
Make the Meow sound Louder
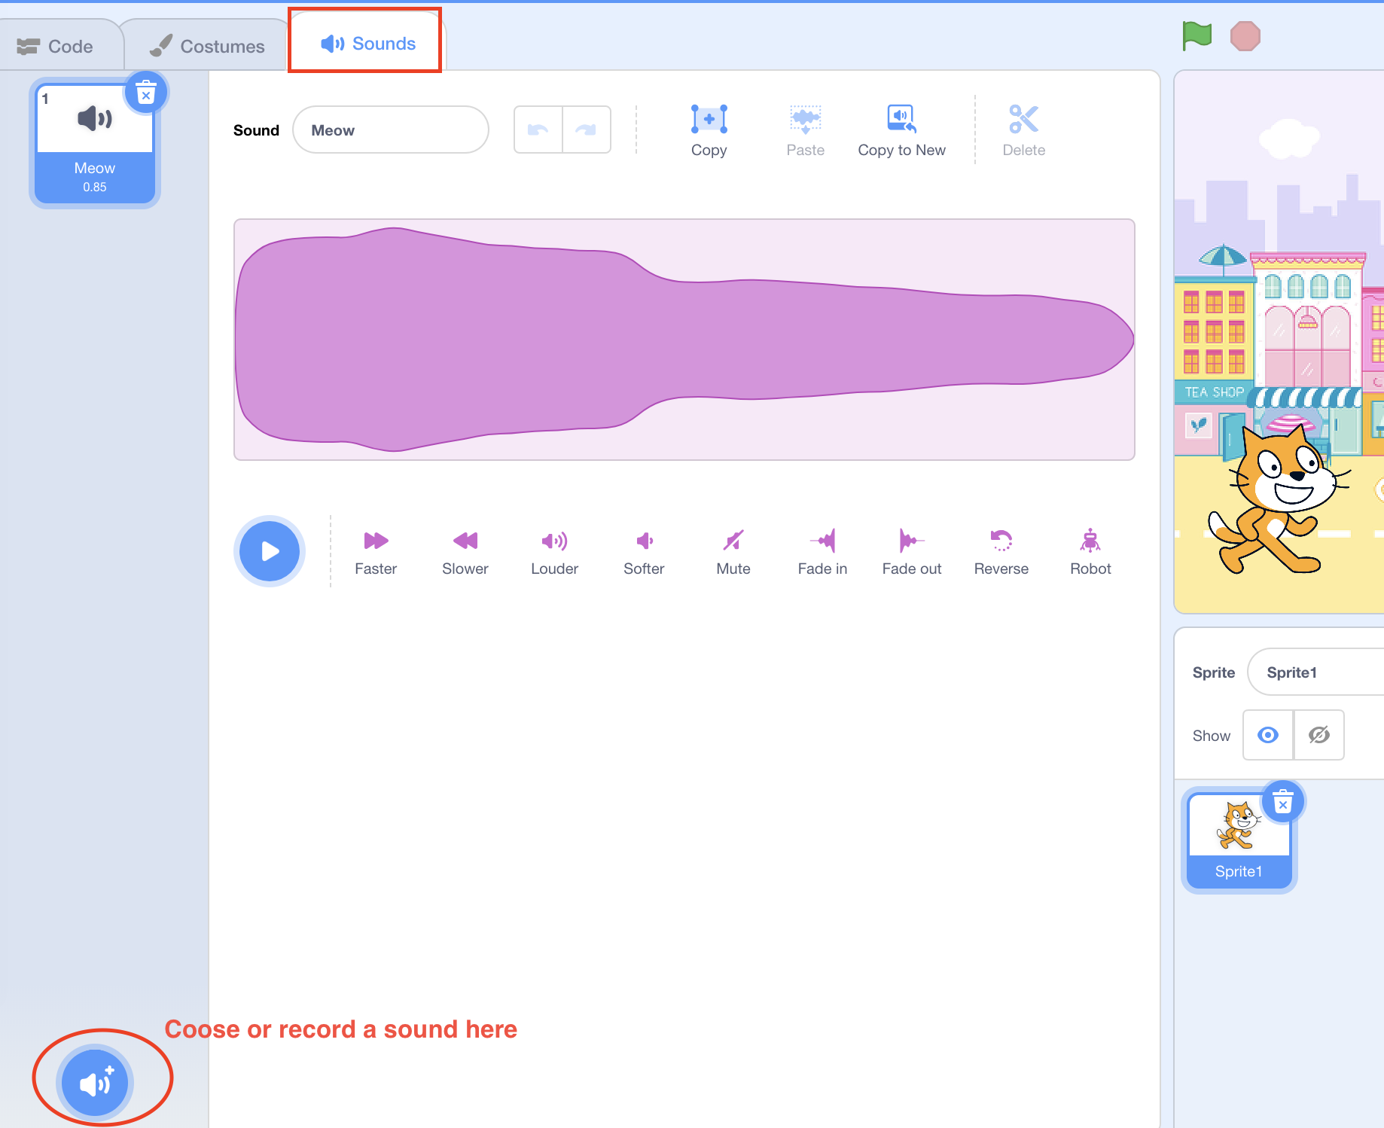(x=554, y=550)
